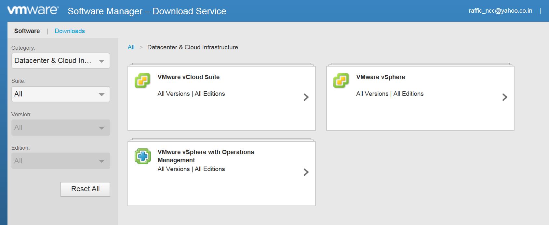Click the VMware vCloud Suite product icon
This screenshot has width=549, height=225.
point(142,81)
